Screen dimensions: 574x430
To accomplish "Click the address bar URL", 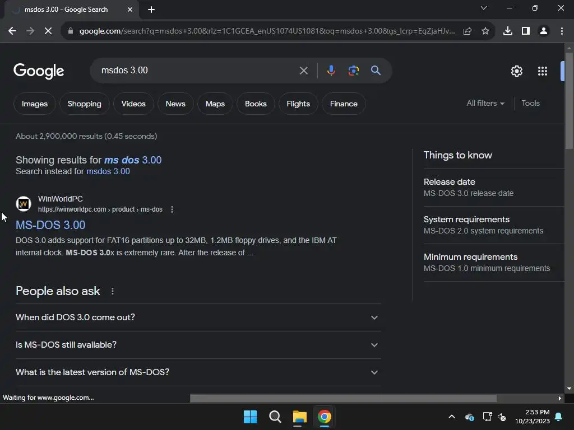I will tap(267, 31).
